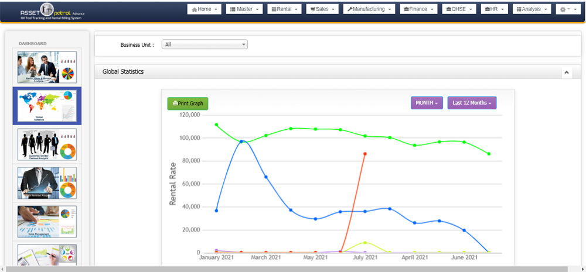Open the QHSE menu

coord(459,9)
